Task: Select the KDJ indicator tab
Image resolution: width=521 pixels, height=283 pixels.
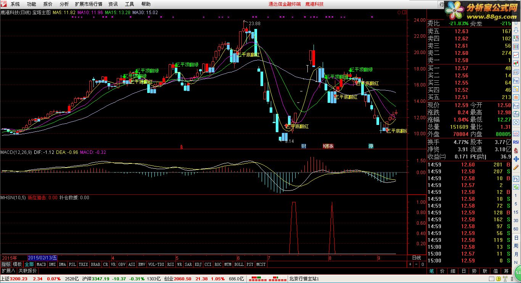Action: (198, 264)
